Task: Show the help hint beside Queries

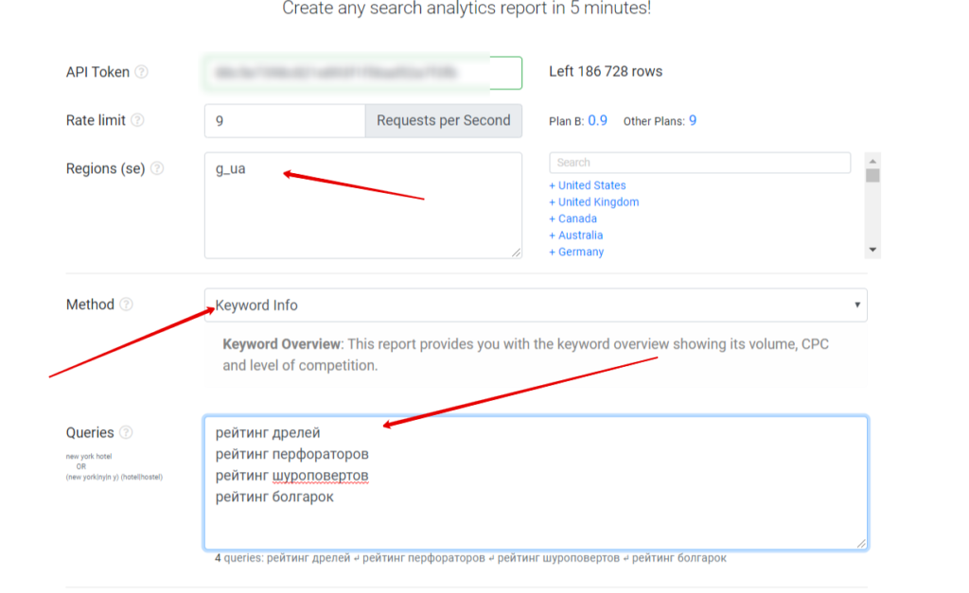Action: tap(126, 432)
